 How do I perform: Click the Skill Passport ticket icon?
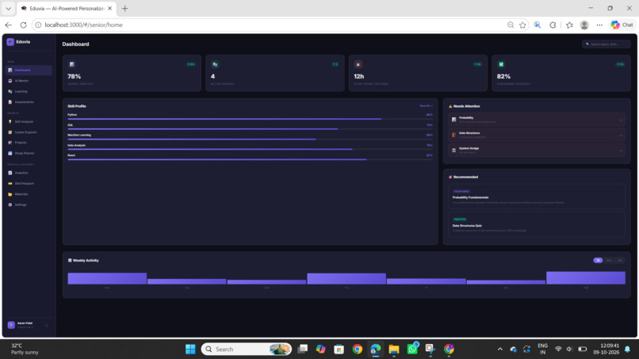[10, 183]
